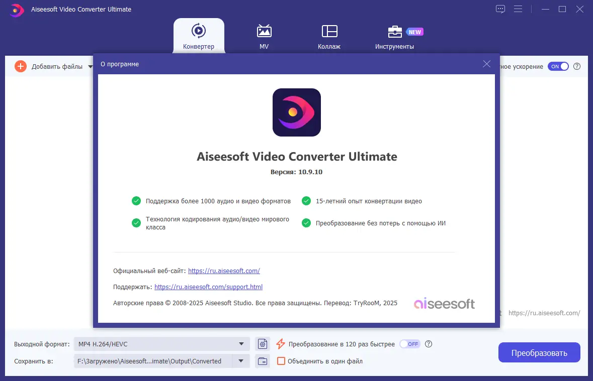Click the lightning bolt fast conversion icon
This screenshot has height=381, width=593.
point(281,344)
